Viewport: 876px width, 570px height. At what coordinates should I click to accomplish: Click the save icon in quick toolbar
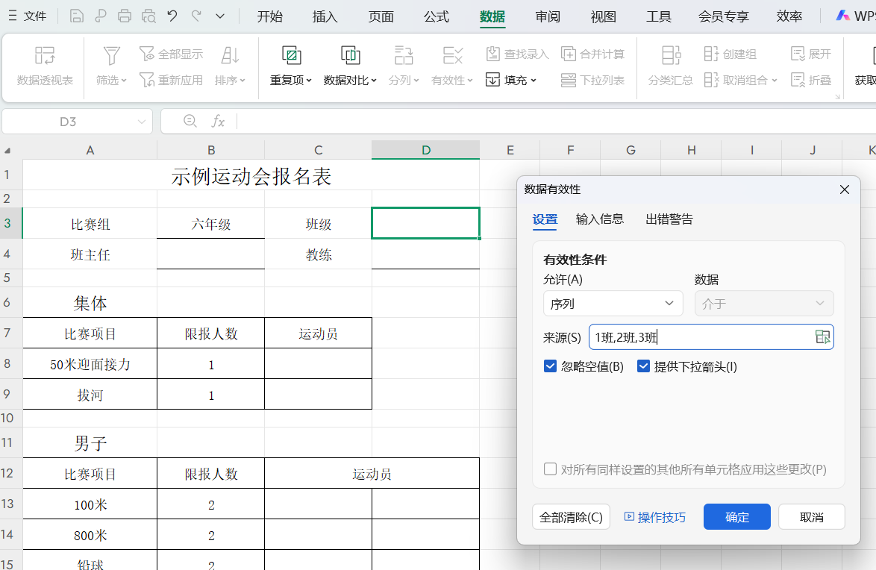click(x=76, y=16)
